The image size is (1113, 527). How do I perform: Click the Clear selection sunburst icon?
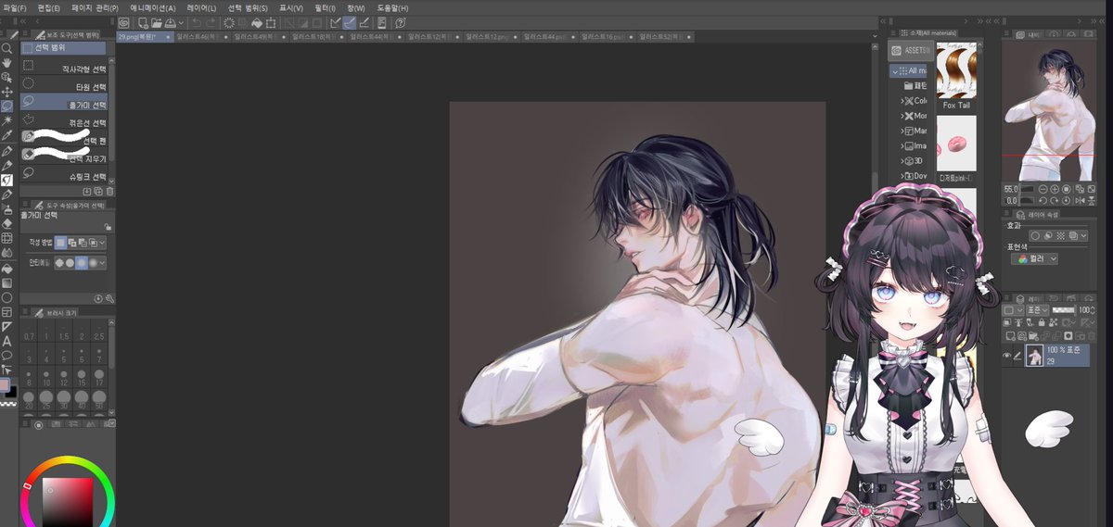(x=229, y=22)
